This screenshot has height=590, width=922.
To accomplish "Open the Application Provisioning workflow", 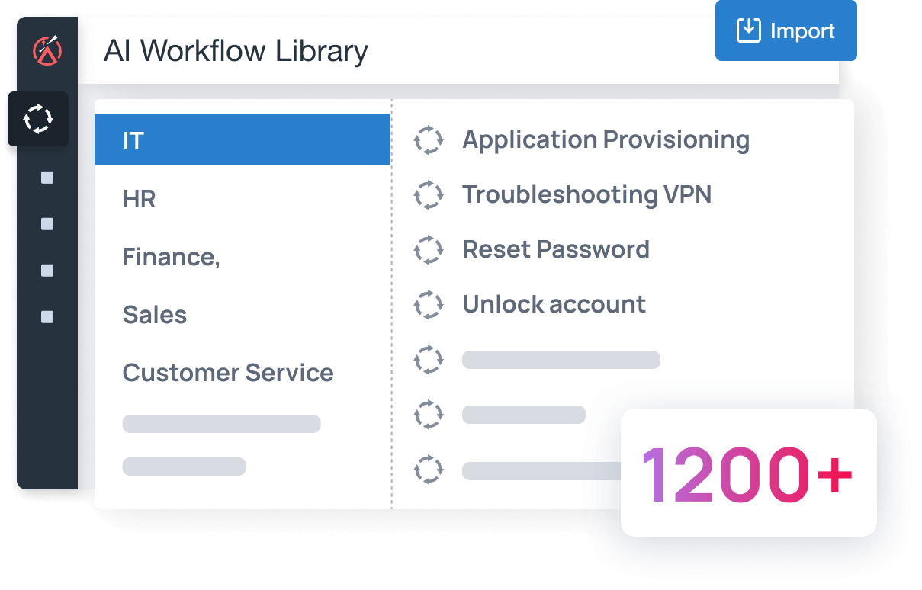I will [606, 140].
